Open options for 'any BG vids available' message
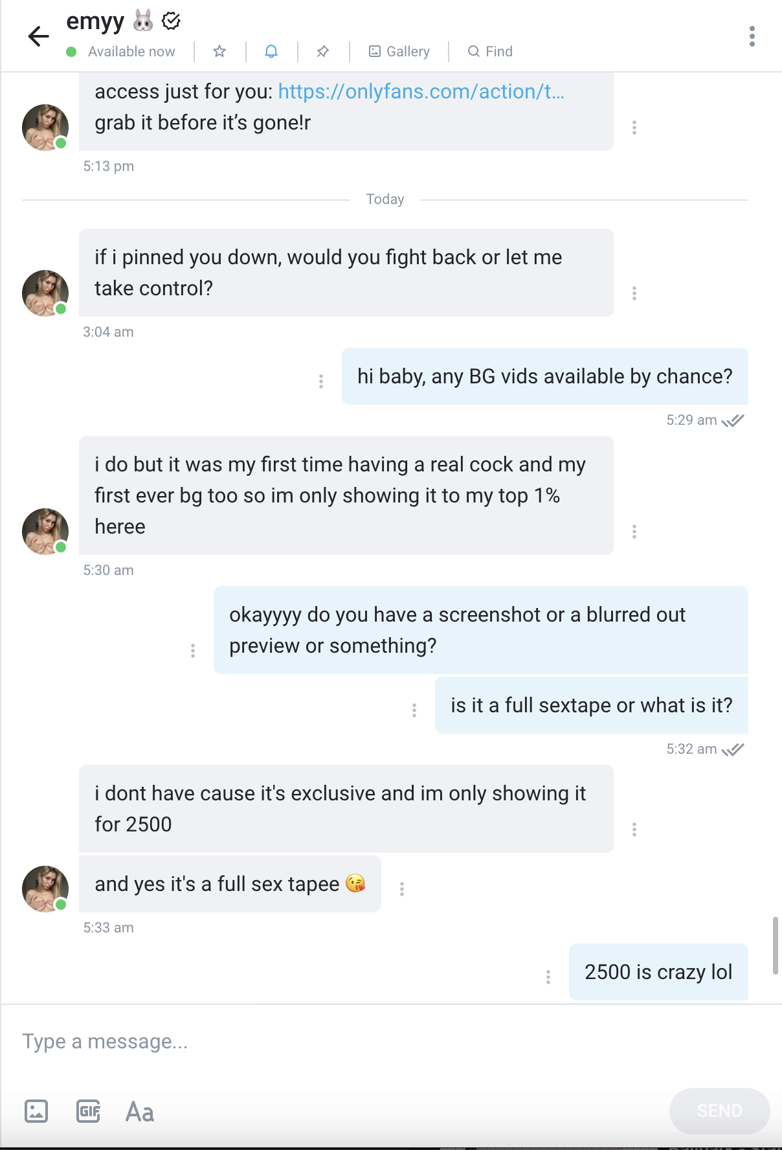This screenshot has width=782, height=1150. point(321,381)
